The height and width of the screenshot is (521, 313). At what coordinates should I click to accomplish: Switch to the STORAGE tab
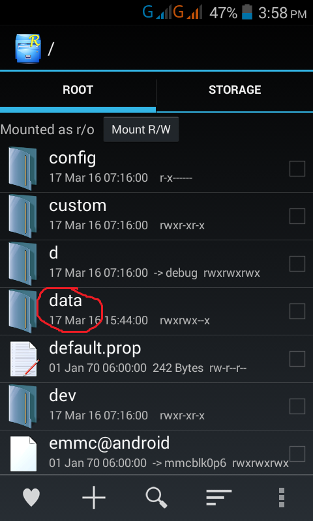point(235,90)
